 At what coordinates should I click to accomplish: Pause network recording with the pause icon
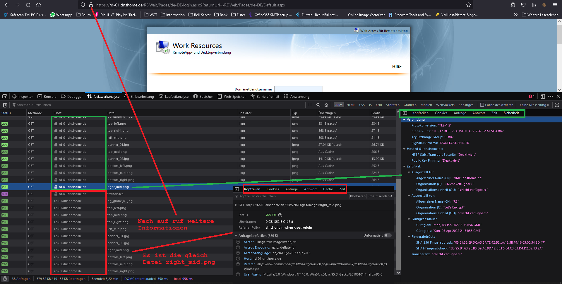point(310,105)
